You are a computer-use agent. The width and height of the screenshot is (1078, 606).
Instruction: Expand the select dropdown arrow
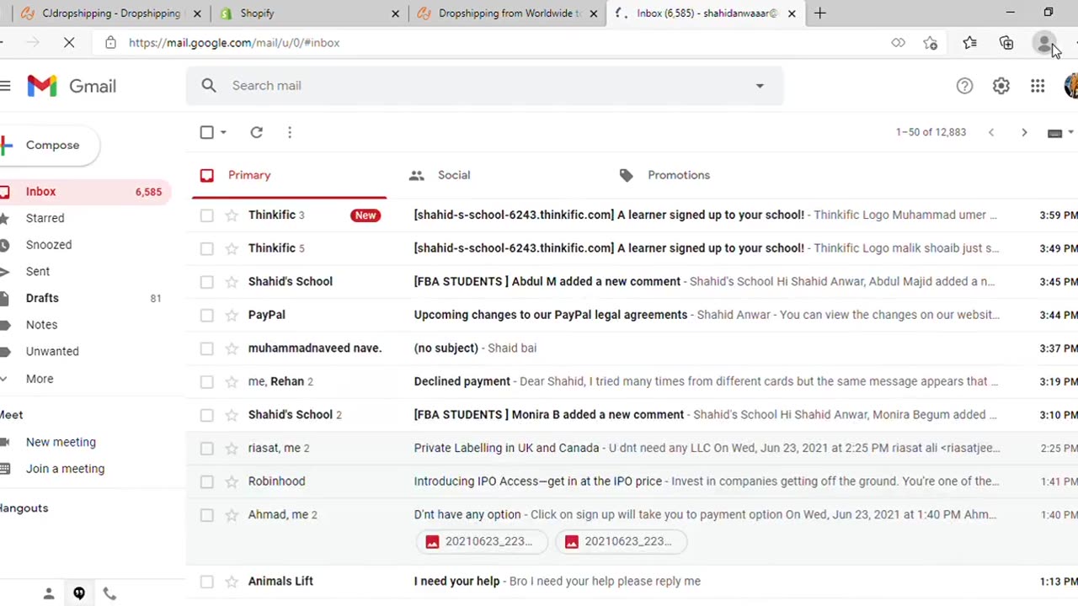(223, 132)
